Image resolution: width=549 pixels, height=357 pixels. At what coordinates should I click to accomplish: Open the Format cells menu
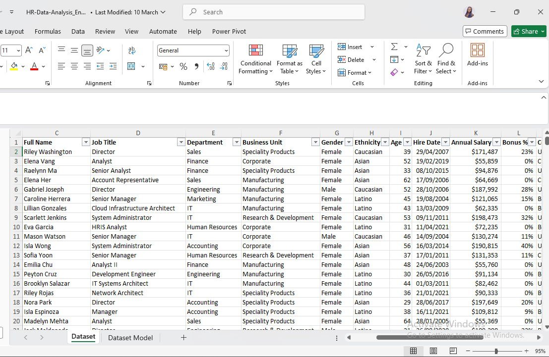[354, 73]
